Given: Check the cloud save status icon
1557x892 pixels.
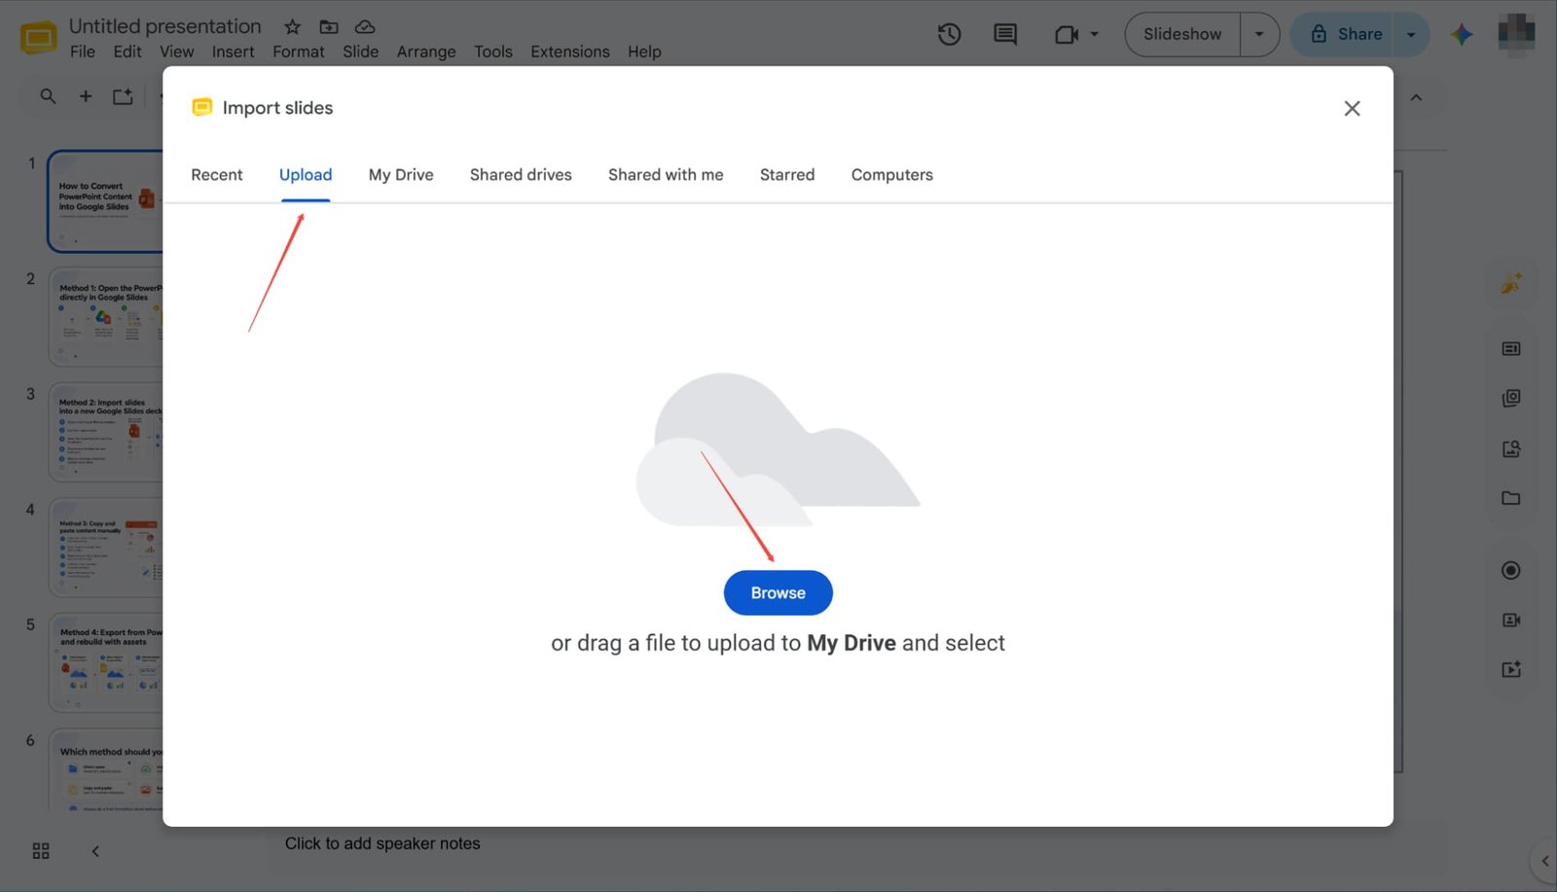Looking at the screenshot, I should point(365,26).
